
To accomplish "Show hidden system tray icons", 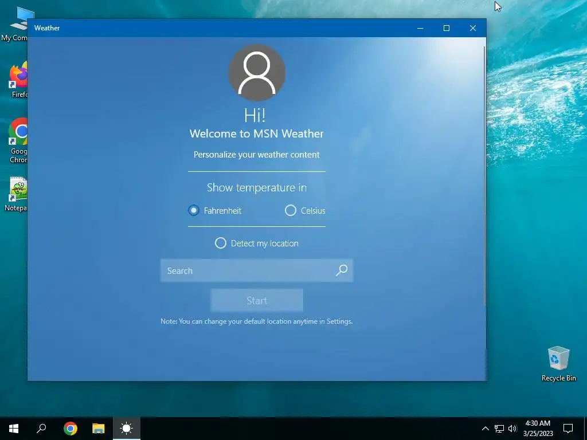I will click(485, 429).
